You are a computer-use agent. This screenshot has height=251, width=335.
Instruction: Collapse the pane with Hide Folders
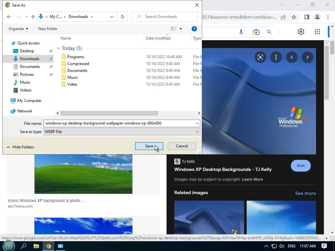coord(21,147)
